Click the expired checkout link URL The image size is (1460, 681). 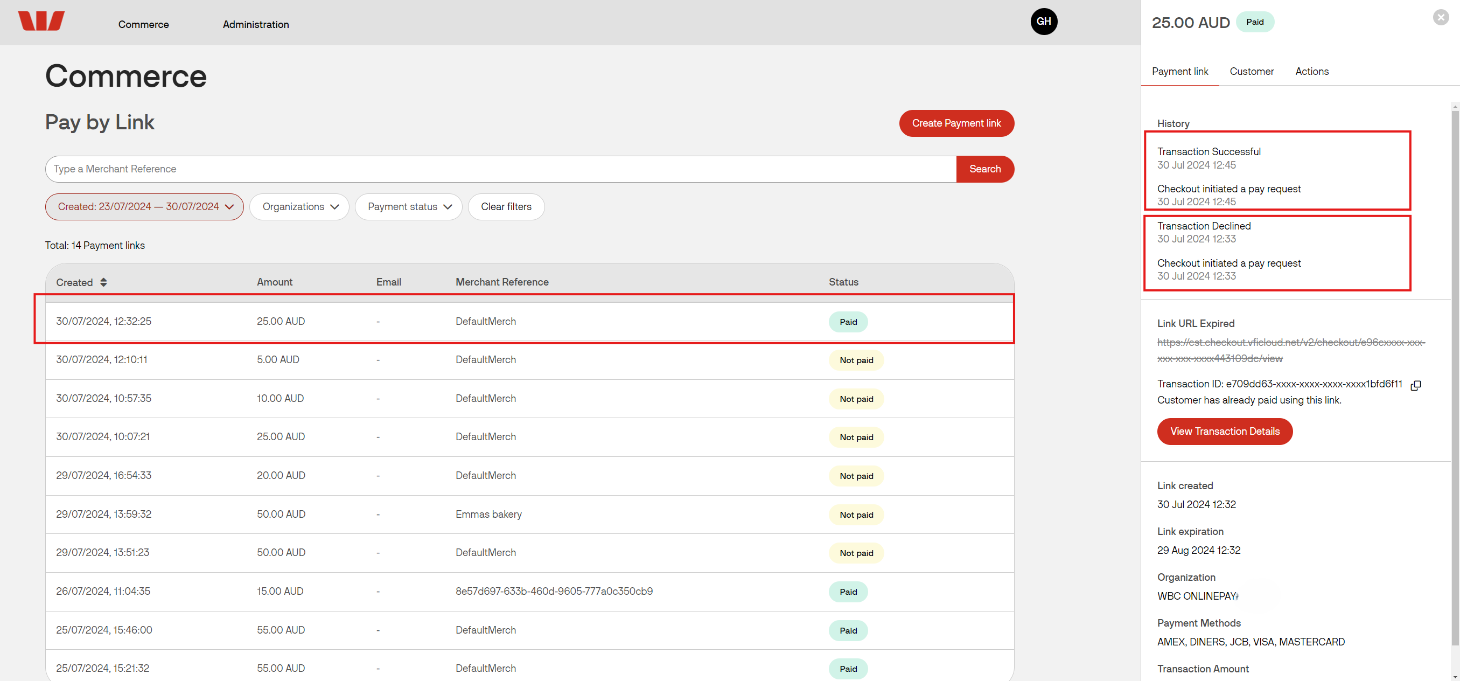pos(1290,343)
